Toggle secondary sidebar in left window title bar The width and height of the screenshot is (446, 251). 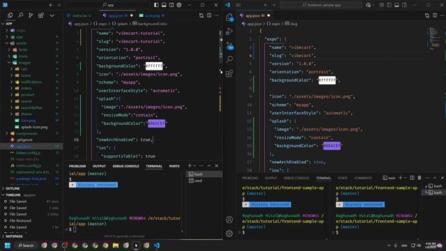click(x=171, y=5)
